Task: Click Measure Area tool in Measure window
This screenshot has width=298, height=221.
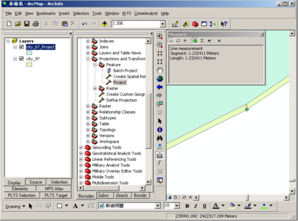Action: (178, 41)
